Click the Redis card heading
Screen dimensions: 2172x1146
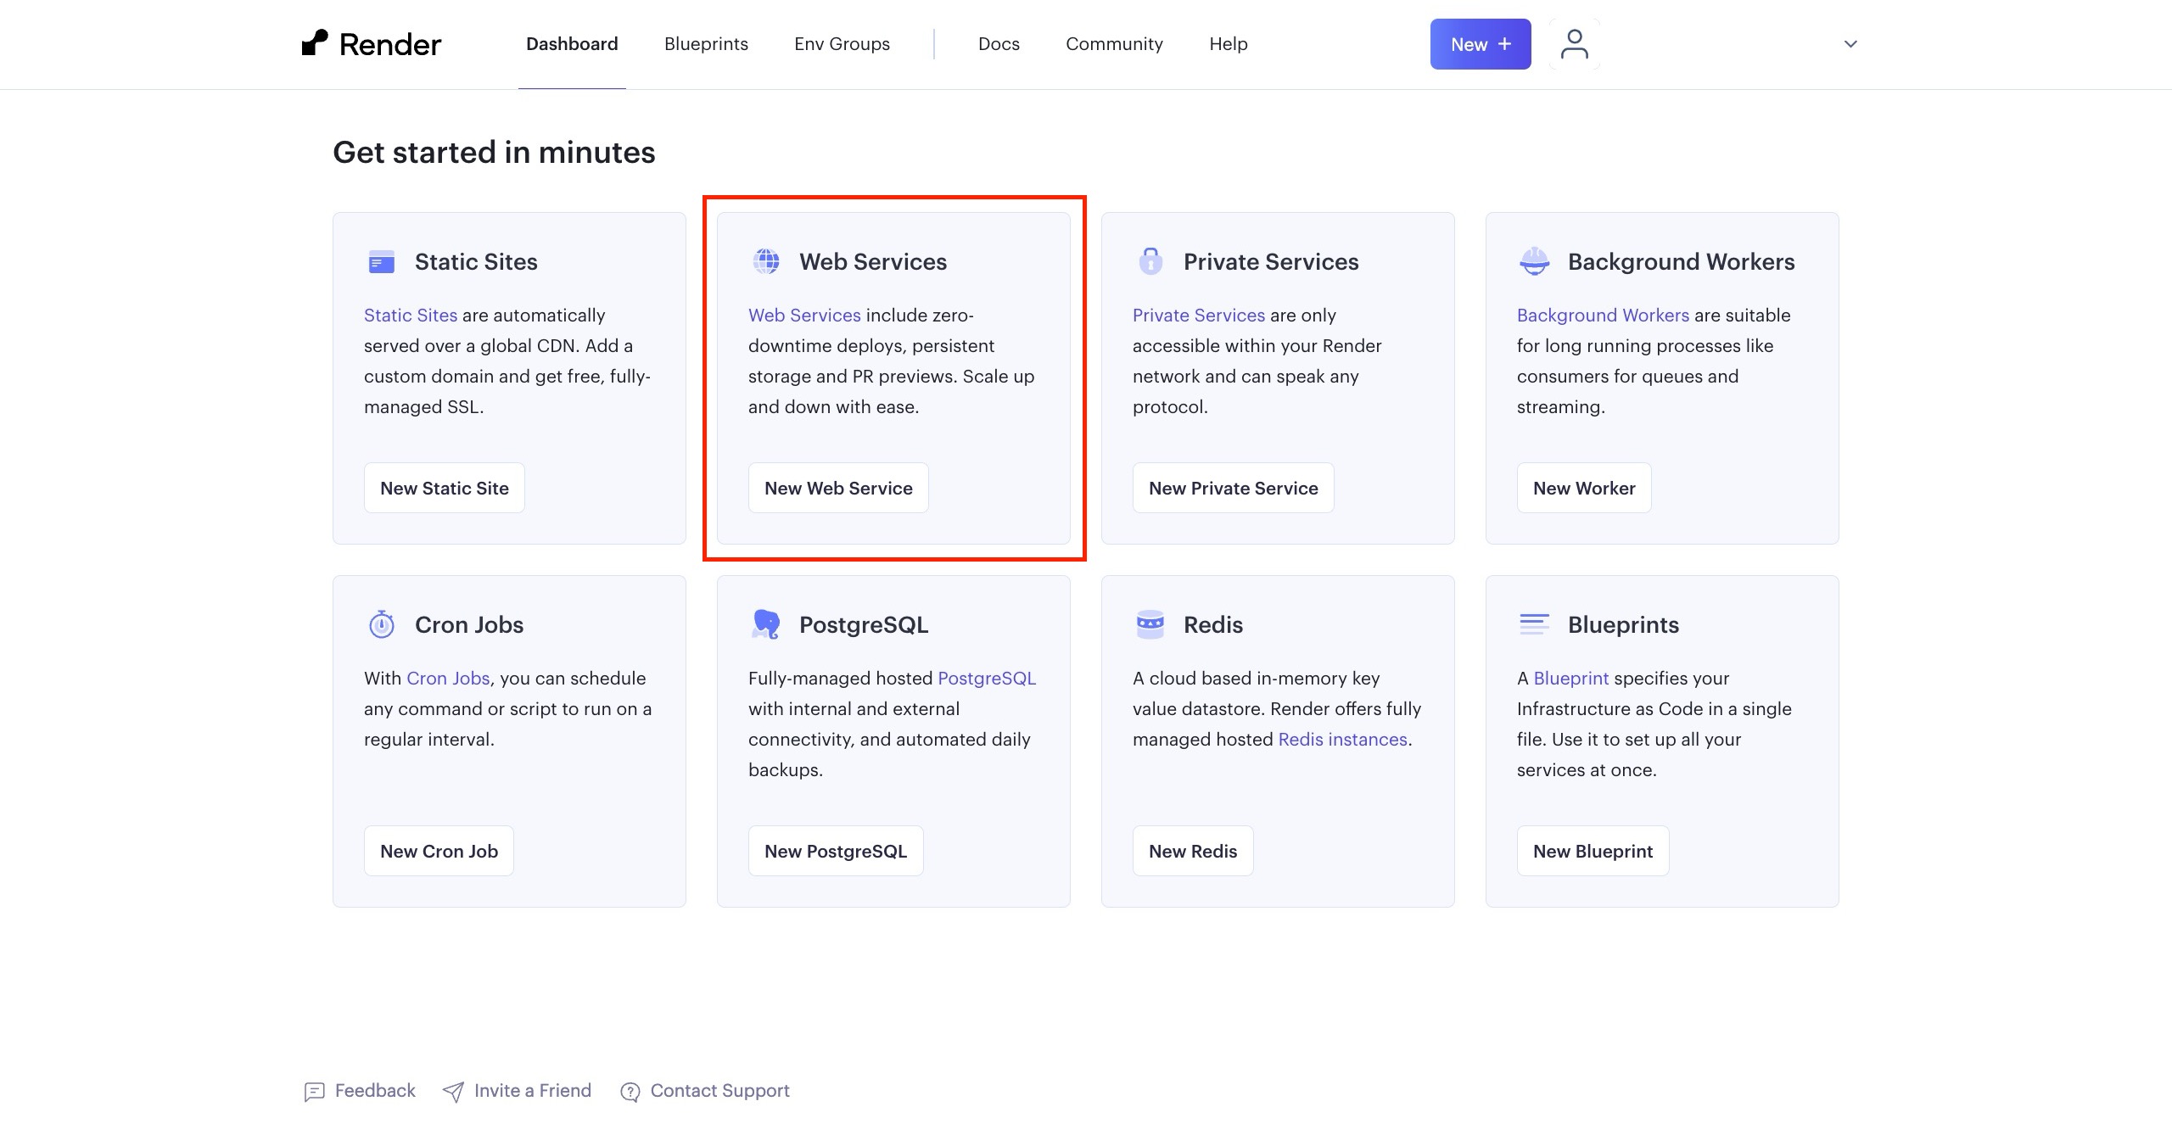1213,624
